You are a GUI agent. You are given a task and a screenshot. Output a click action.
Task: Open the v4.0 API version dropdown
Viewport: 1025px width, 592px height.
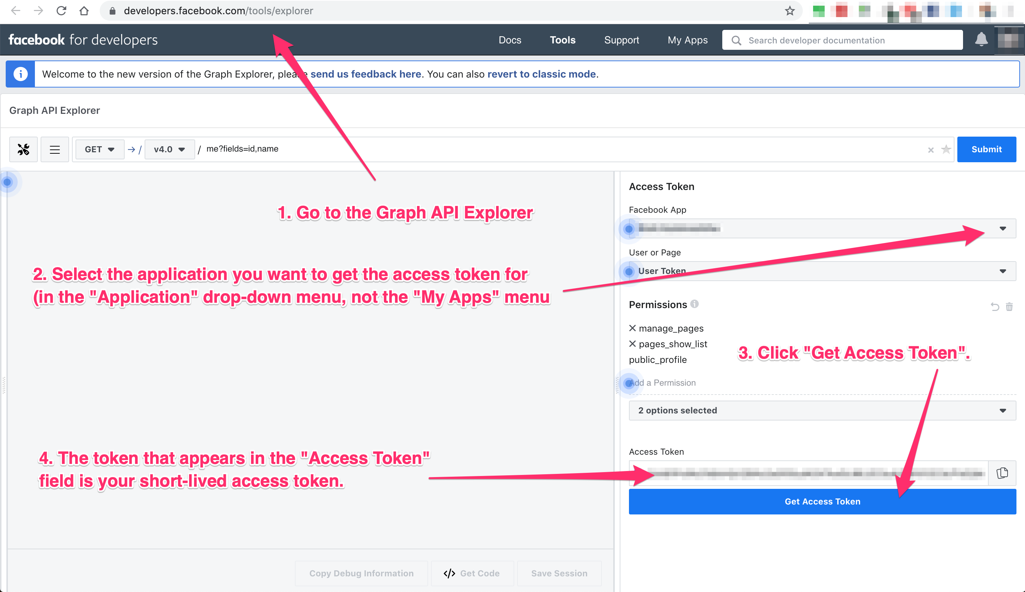169,149
